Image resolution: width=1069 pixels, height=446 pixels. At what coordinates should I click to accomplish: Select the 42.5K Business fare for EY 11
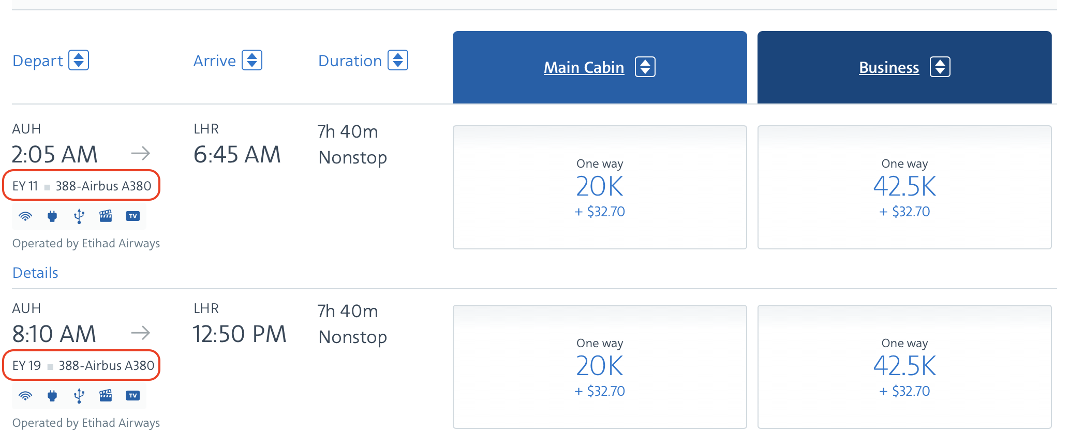pyautogui.click(x=904, y=187)
